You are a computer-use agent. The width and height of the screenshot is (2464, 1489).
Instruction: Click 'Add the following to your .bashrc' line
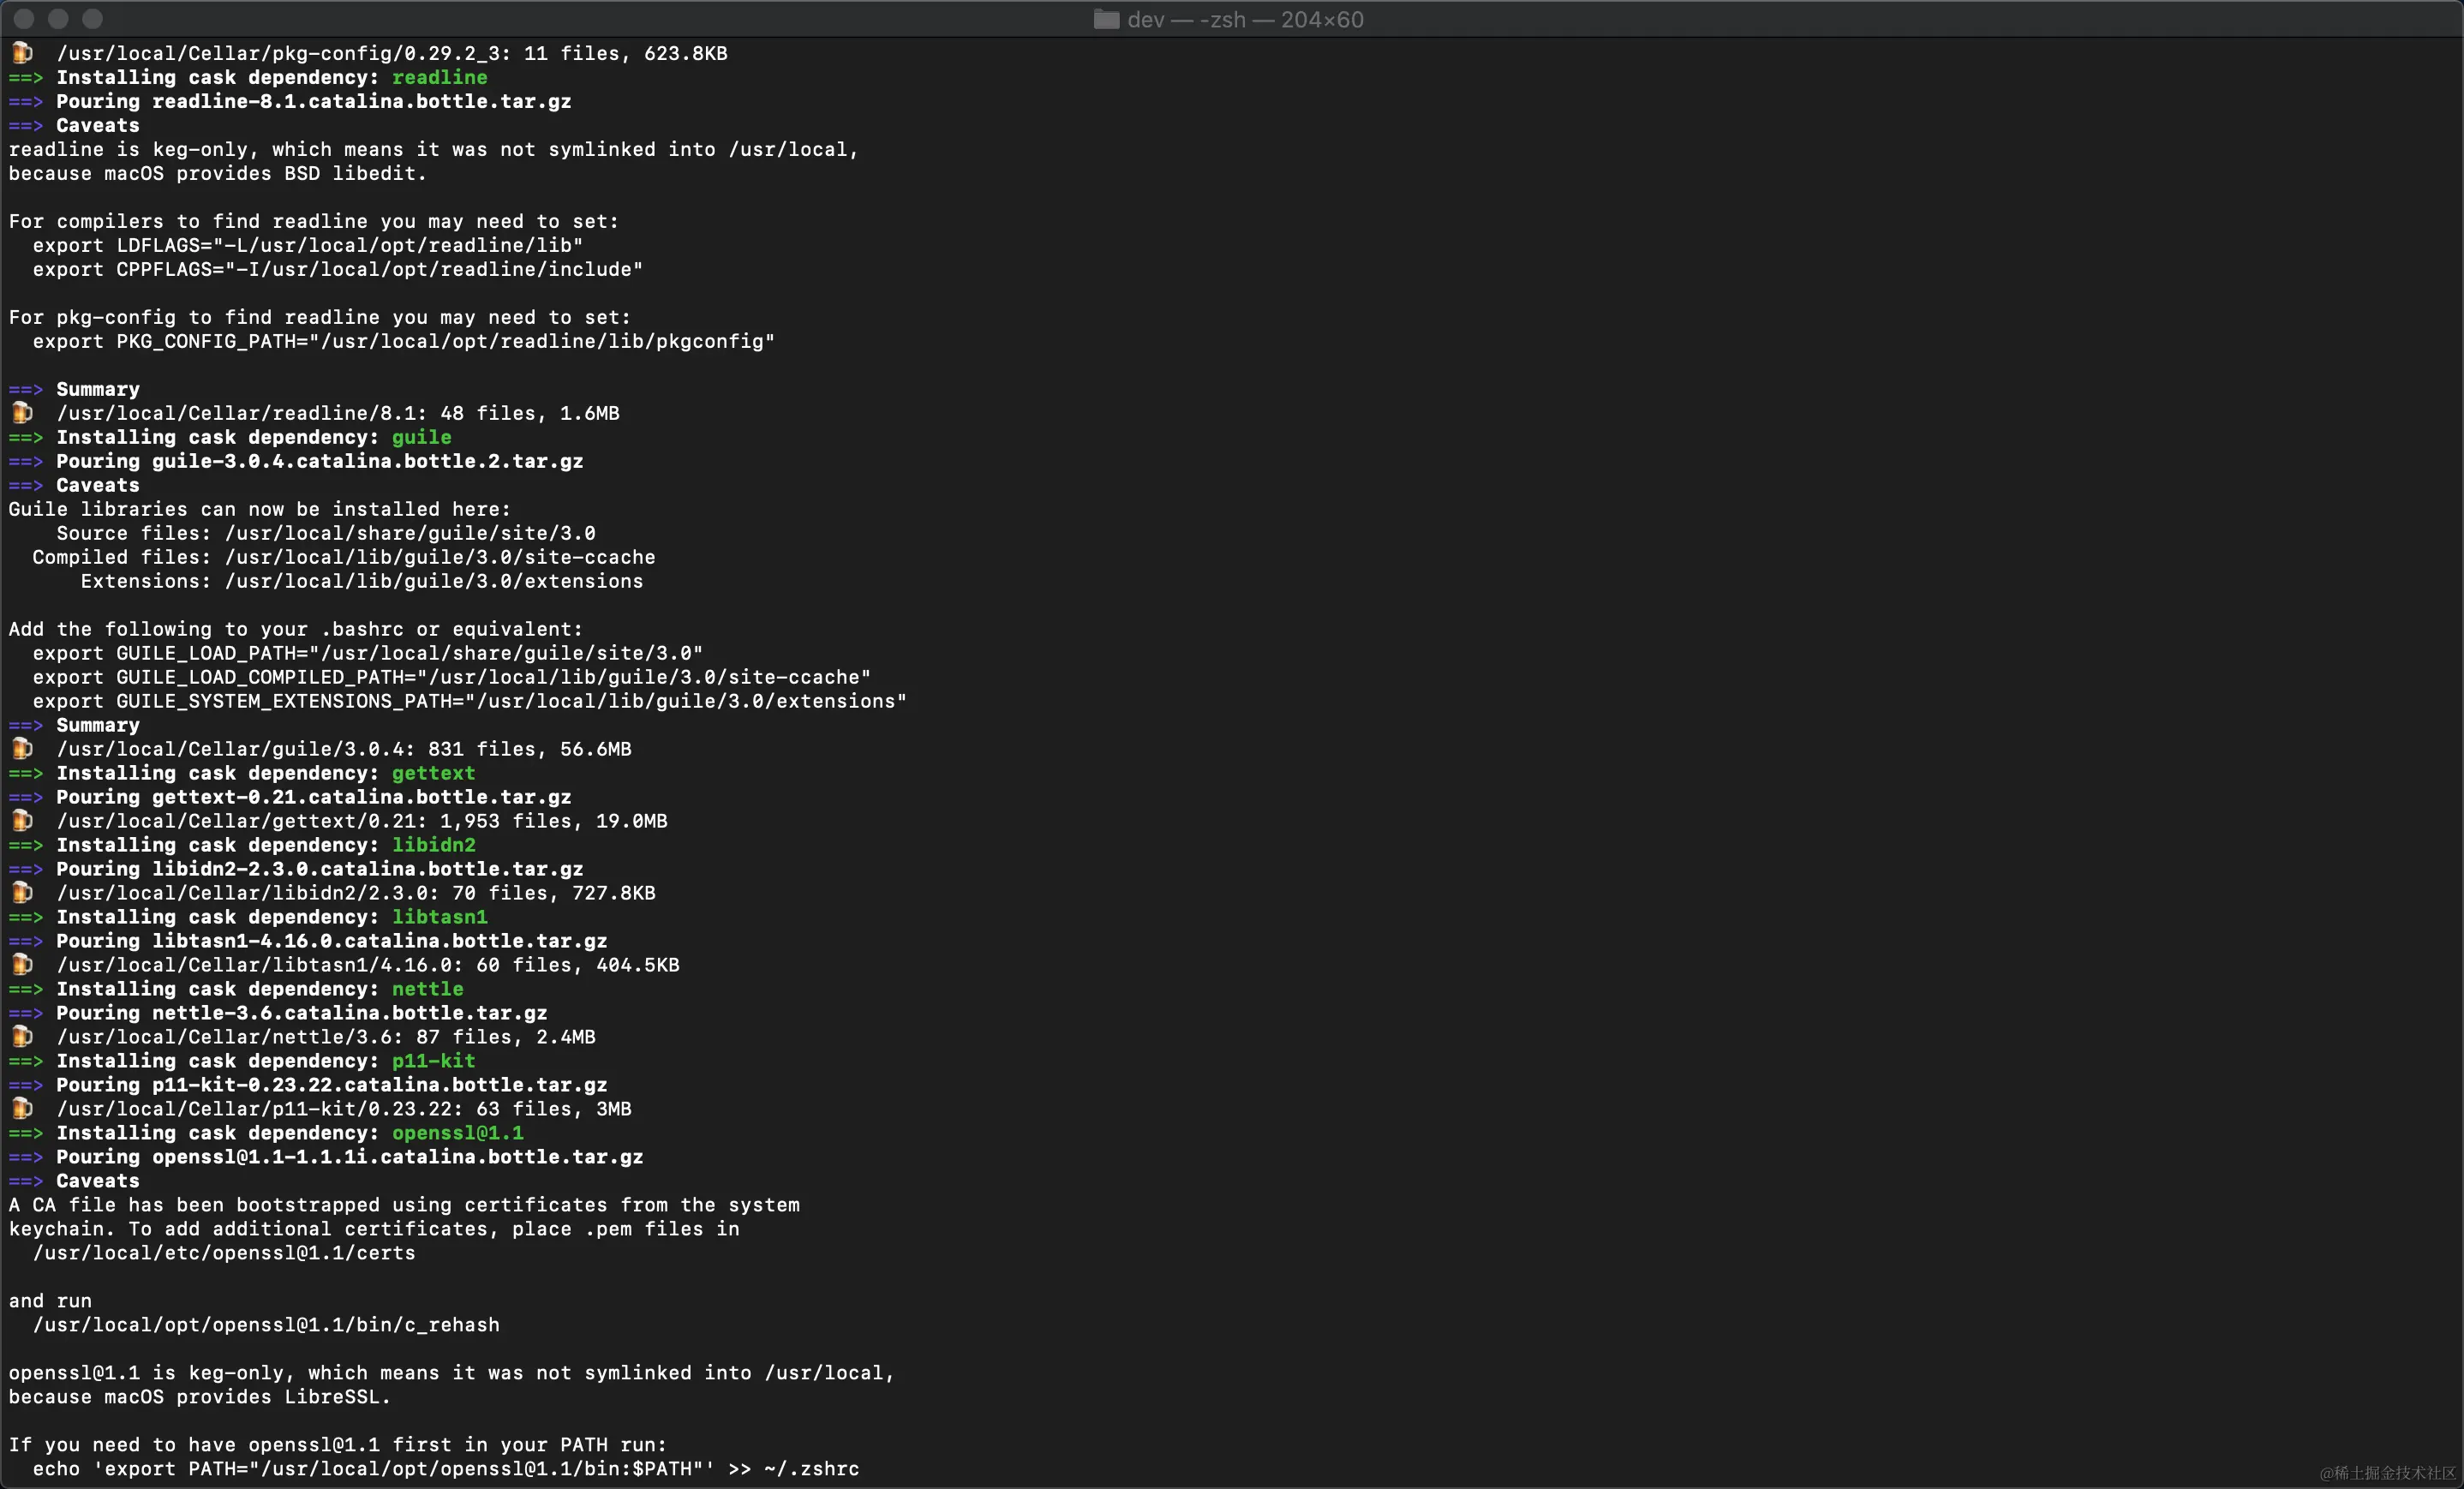[296, 629]
